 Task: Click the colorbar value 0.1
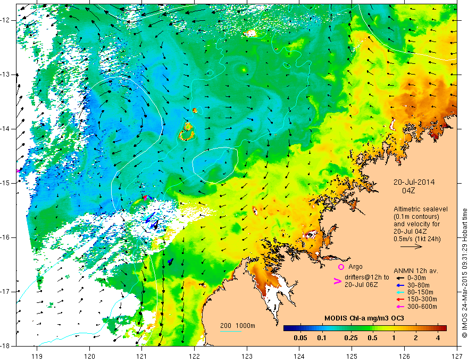click(321, 338)
